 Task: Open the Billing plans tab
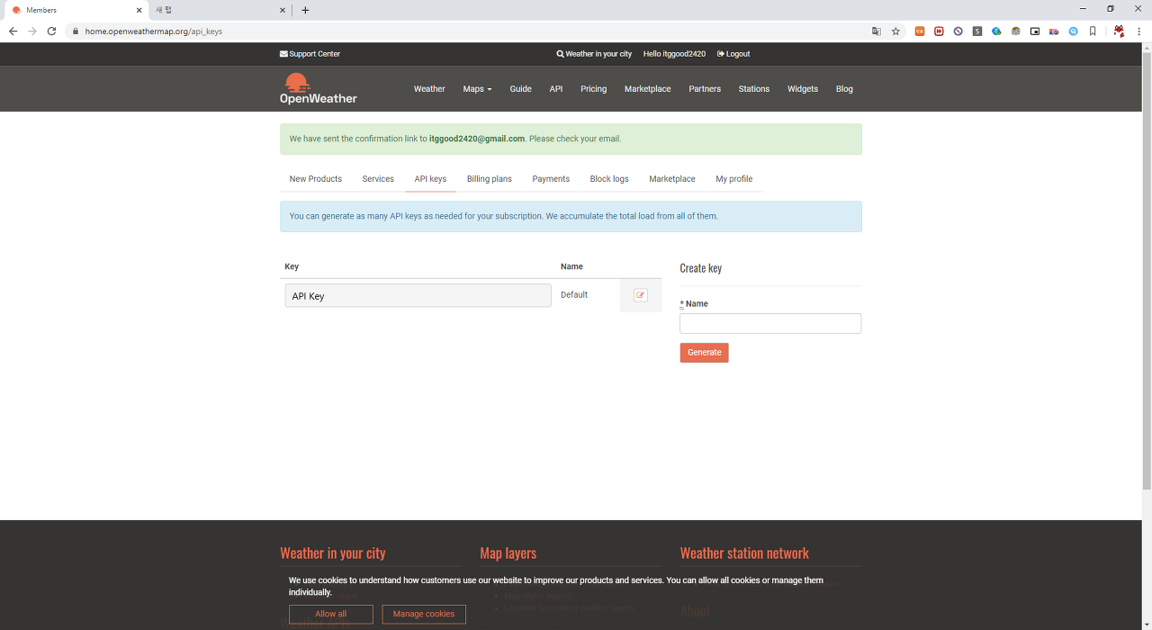(x=489, y=179)
